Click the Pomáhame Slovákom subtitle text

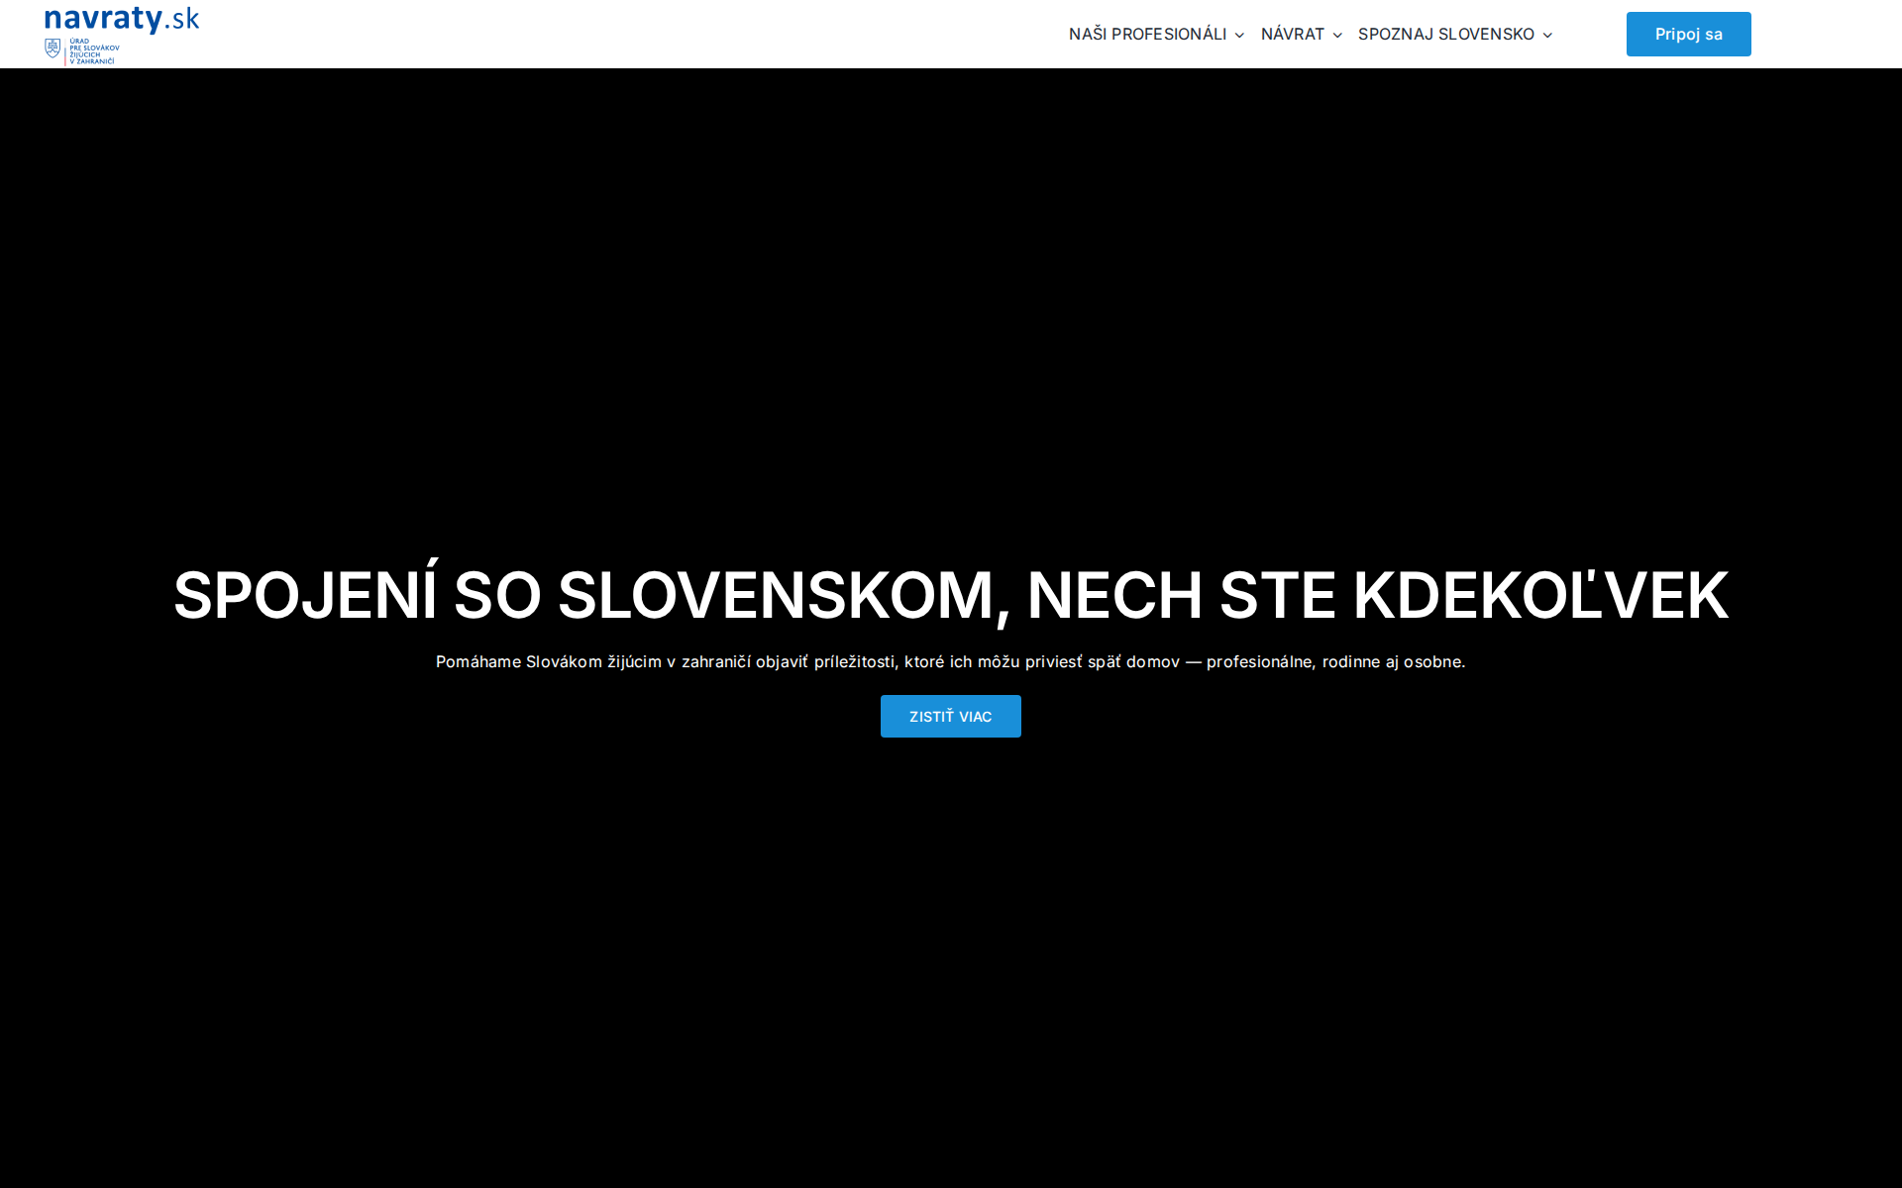click(x=950, y=661)
